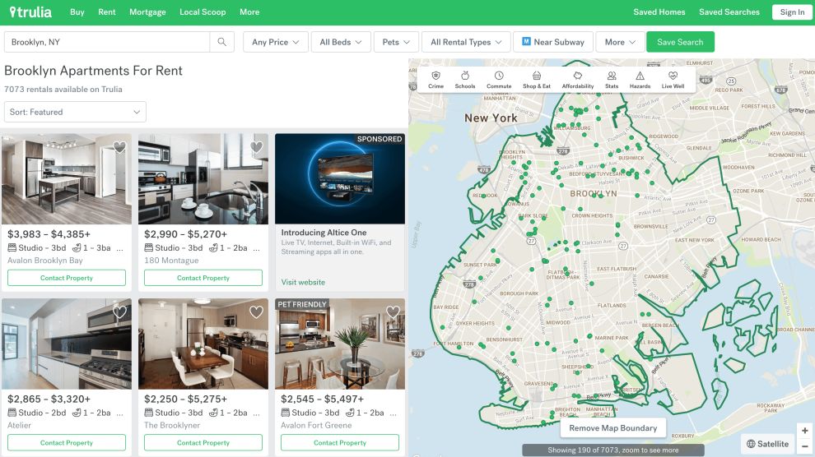This screenshot has width=815, height=457.
Task: Click the Introducing Altice One title
Action: 324,233
